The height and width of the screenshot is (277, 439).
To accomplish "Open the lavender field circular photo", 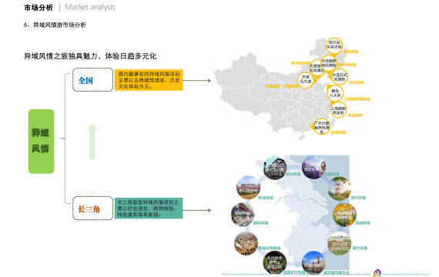I will coord(314,168).
